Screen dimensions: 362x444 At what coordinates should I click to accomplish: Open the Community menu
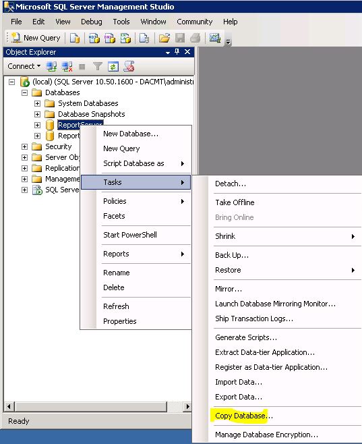click(x=195, y=22)
